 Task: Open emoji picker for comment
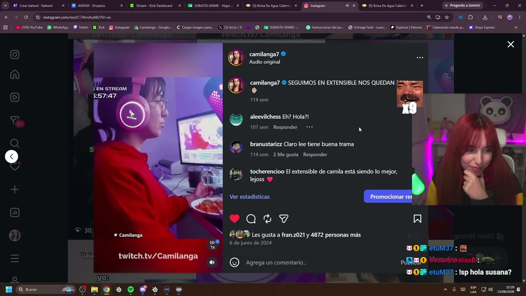coord(235,262)
